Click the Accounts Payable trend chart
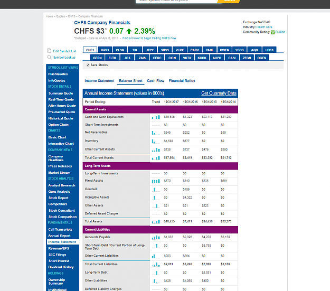This screenshot has height=291, width=330. [156, 238]
